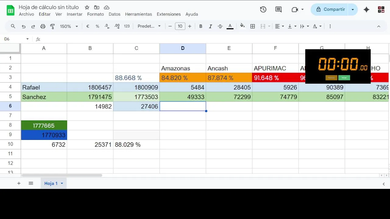Increase decimal places
Viewport: 390px width, 219px height.
tap(117, 26)
